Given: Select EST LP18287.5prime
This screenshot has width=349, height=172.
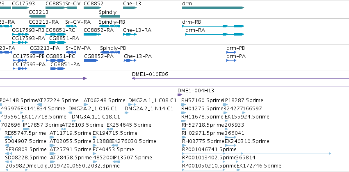Looking at the screenshot, I should [x=243, y=101].
